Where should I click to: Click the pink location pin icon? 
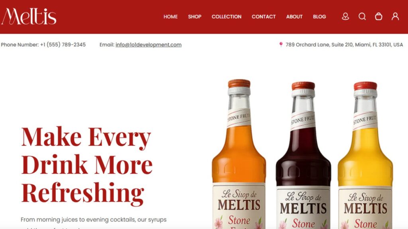[x=281, y=45]
